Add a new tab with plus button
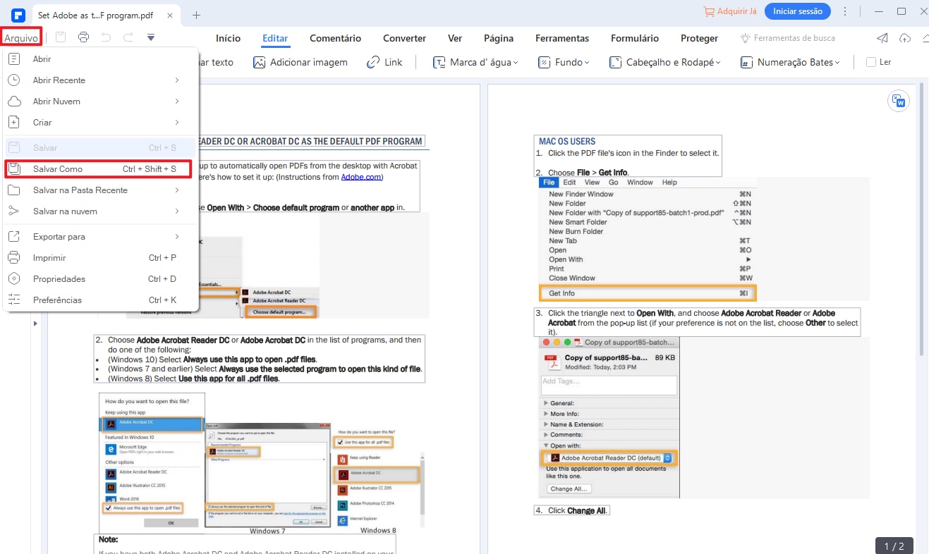The width and height of the screenshot is (929, 554). 197,15
